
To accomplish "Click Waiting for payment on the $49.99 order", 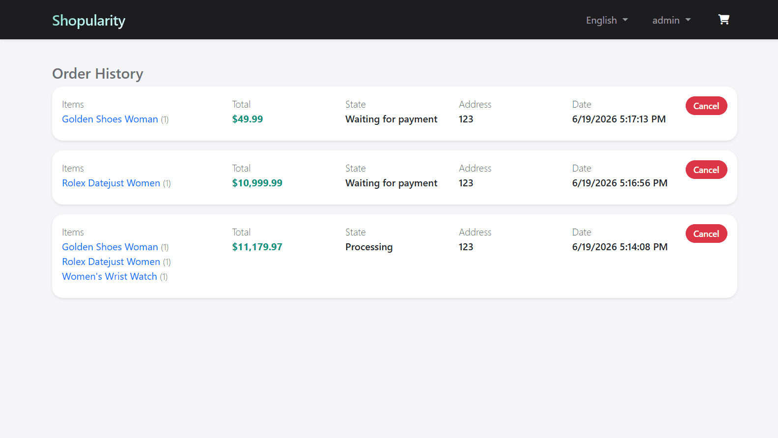I will [x=391, y=119].
